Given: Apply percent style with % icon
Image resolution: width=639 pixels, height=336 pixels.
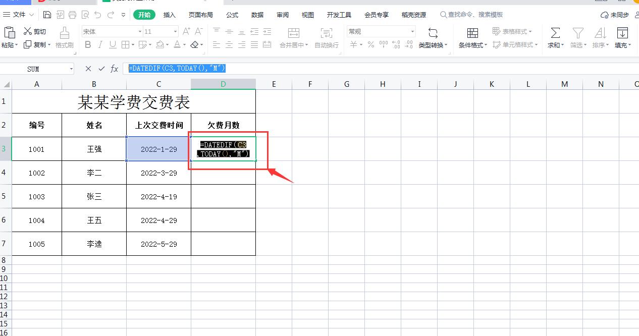Looking at the screenshot, I should pos(371,45).
